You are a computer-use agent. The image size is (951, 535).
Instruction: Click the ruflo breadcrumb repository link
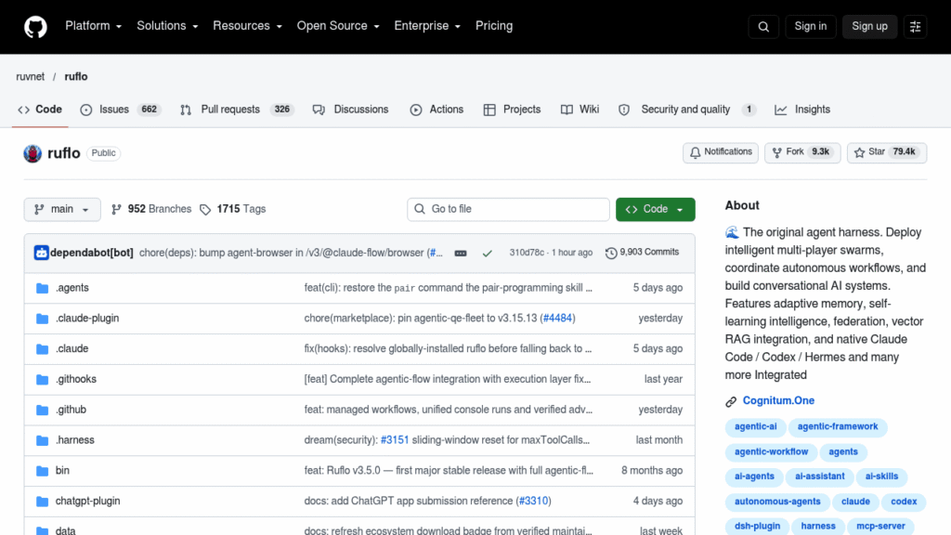coord(76,77)
